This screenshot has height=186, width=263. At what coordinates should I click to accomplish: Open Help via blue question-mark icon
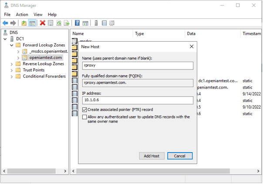(78, 23)
